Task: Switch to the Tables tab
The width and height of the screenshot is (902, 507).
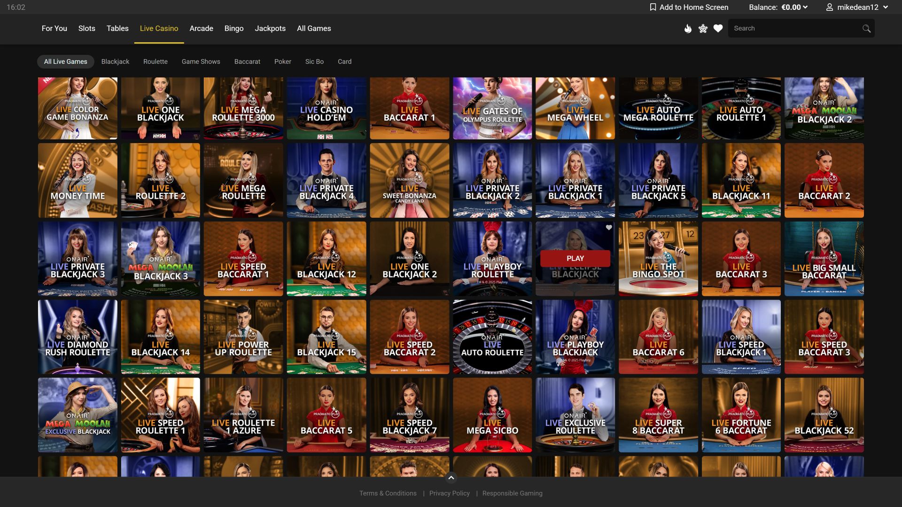Action: tap(117, 29)
